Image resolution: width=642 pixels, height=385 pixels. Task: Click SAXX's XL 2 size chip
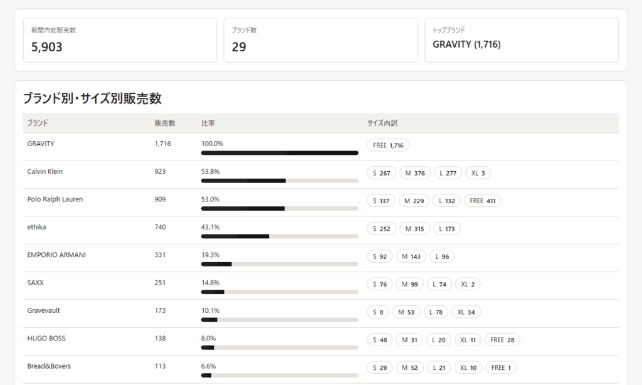[468, 285]
